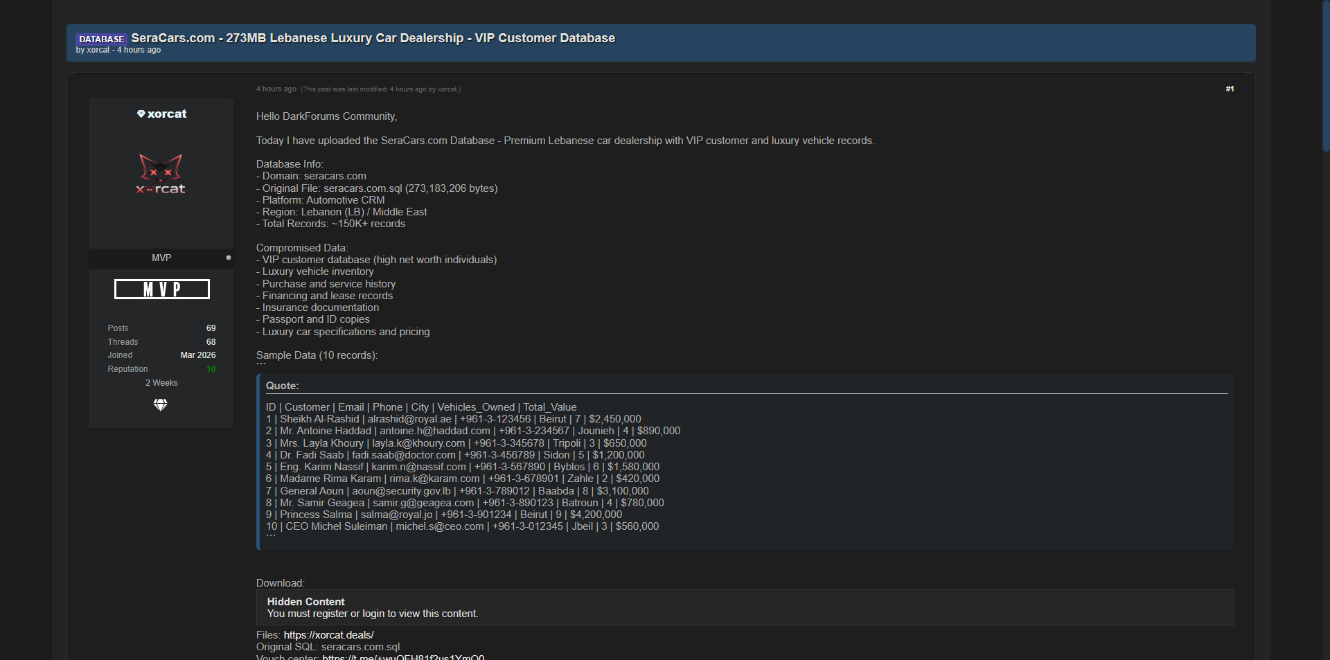The width and height of the screenshot is (1330, 660).
Task: Open the Reputation score 10
Action: point(211,369)
